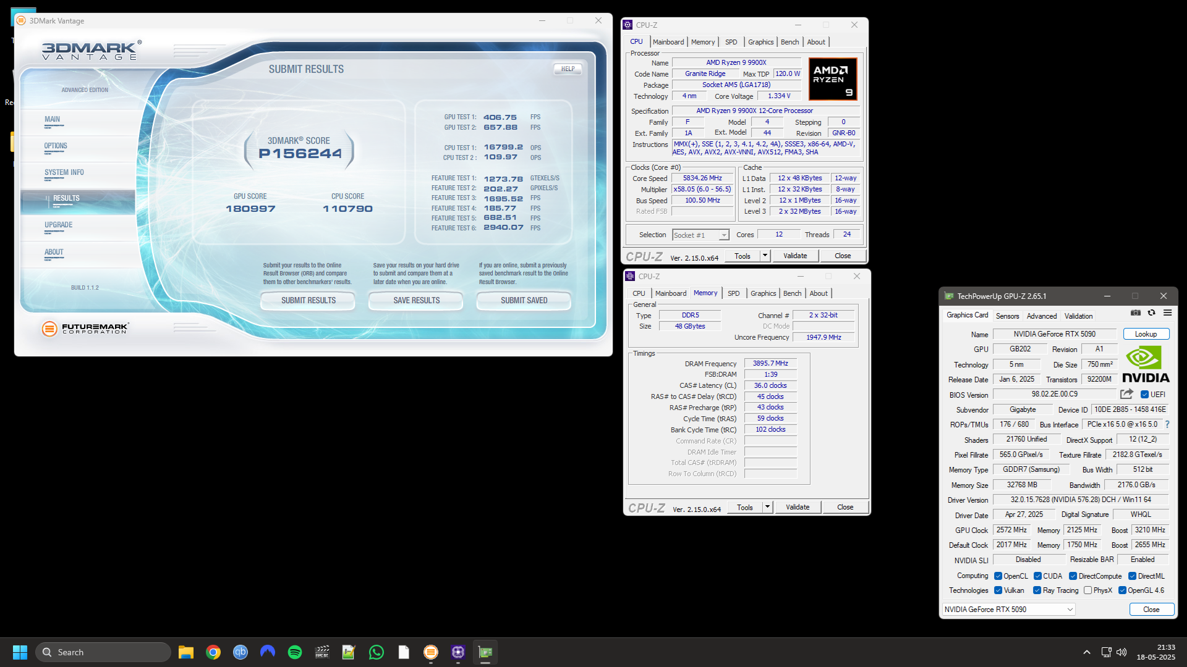This screenshot has height=667, width=1187.
Task: Click the volume icon in system tray
Action: (x=1121, y=652)
